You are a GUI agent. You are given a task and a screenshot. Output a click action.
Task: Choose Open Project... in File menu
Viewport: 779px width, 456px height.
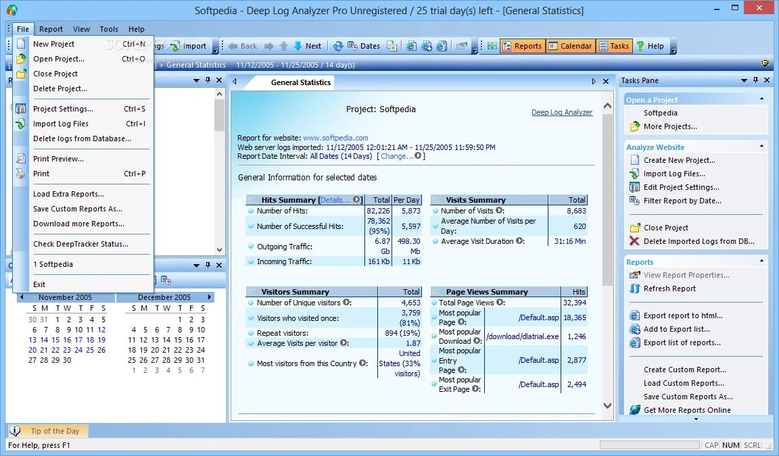(x=83, y=59)
